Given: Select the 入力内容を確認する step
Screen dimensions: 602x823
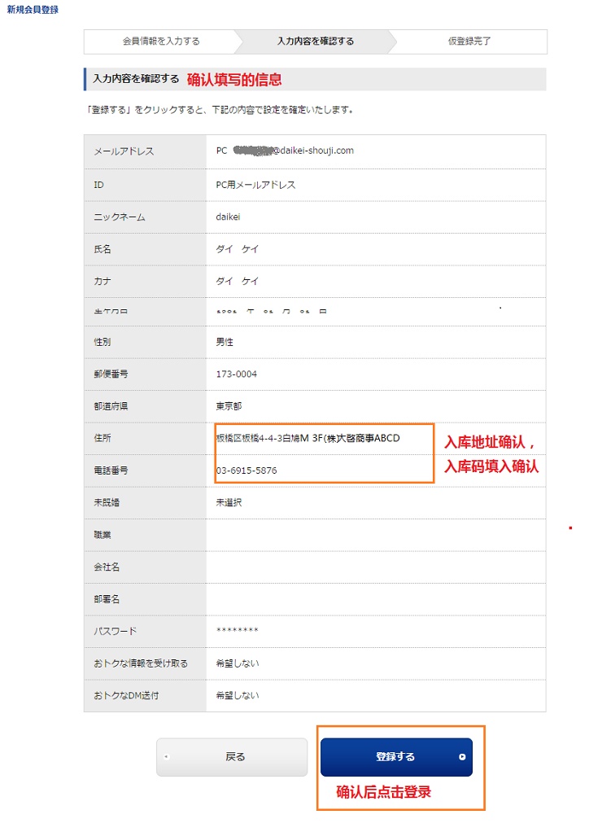Looking at the screenshot, I should [x=316, y=42].
